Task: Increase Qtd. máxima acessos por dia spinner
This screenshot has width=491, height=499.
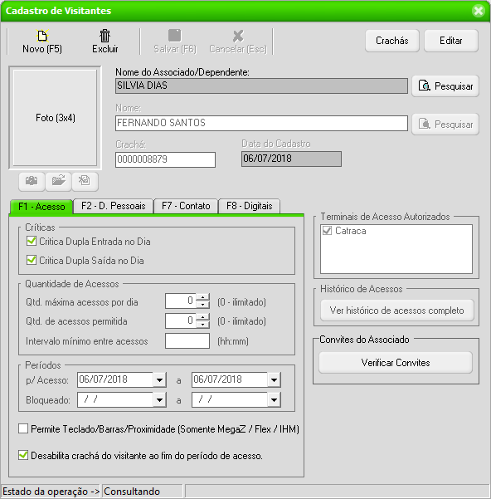Action: [x=202, y=297]
